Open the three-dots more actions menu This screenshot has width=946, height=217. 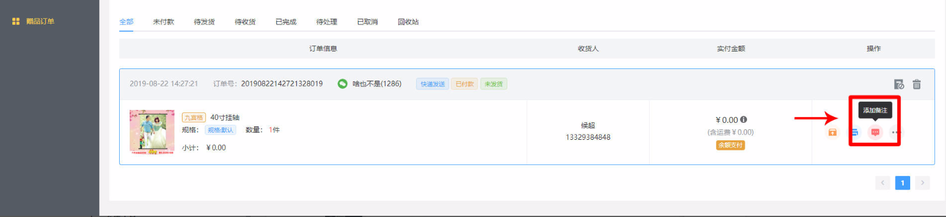tap(896, 132)
